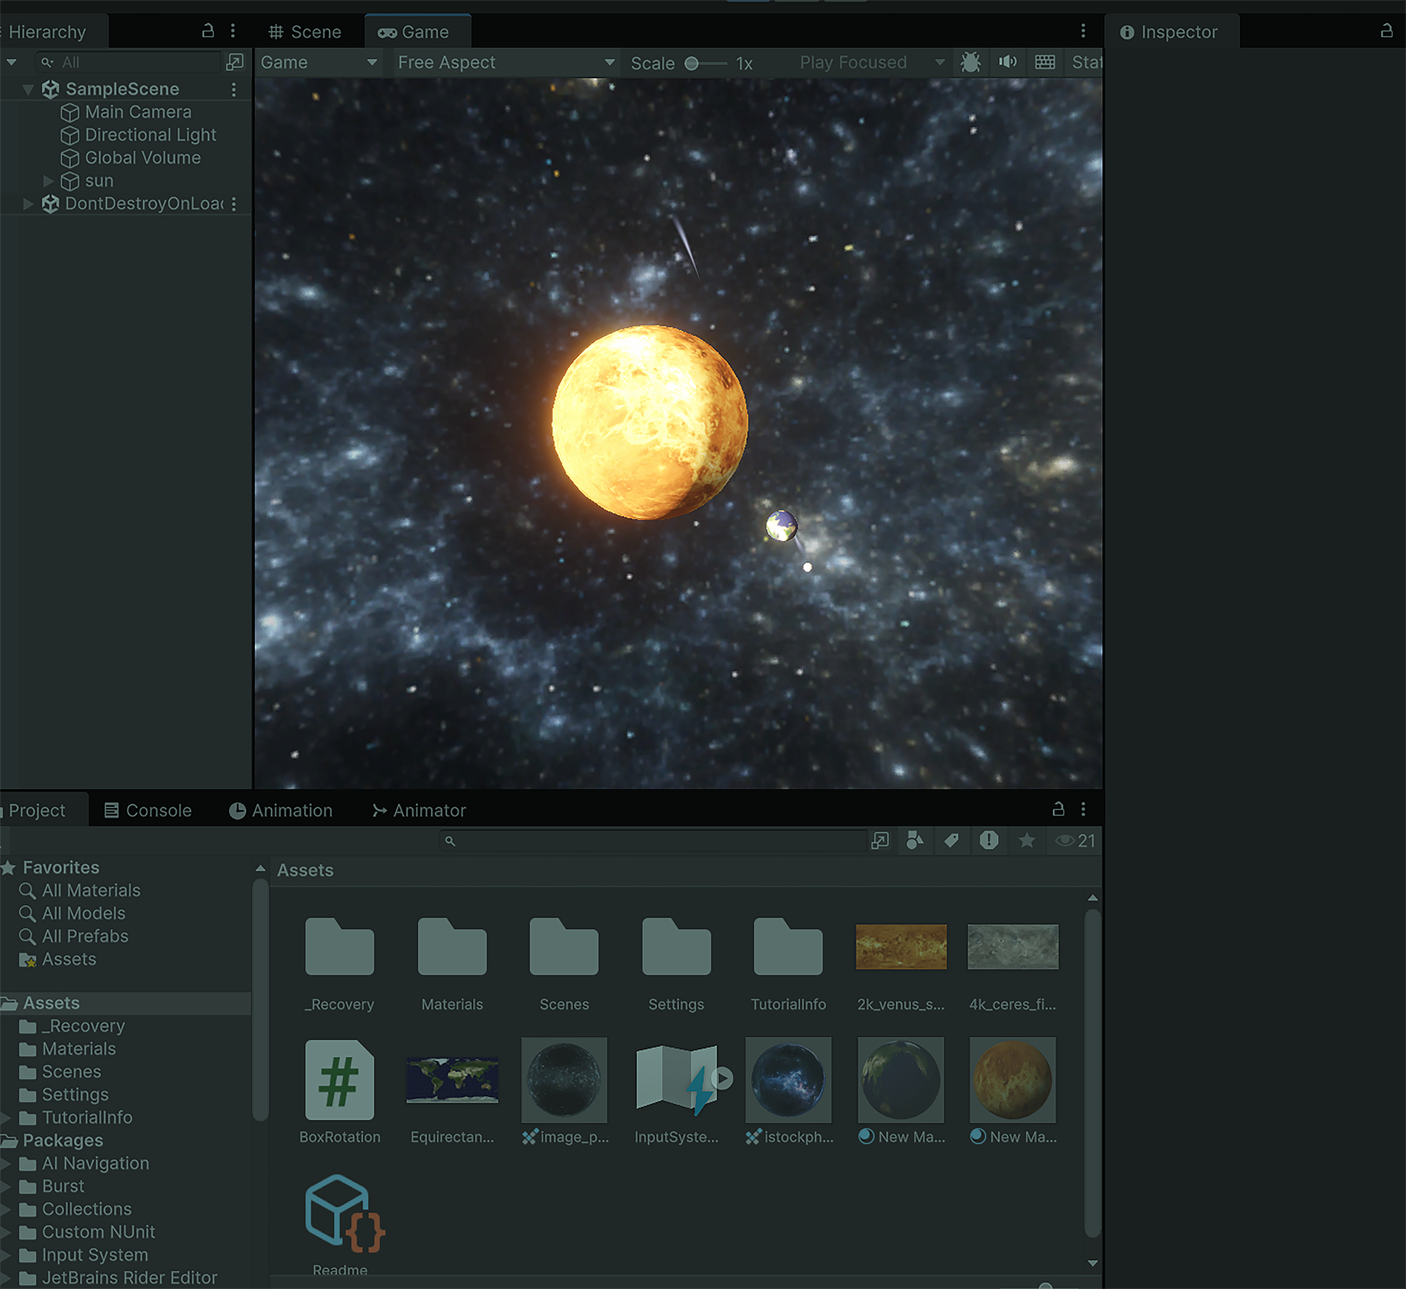Click the search-by-label tag icon

[x=951, y=840]
